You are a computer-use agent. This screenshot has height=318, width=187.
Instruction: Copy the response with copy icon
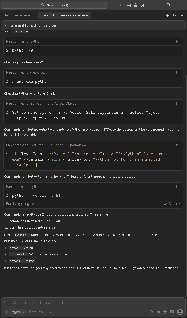[x=173, y=276]
